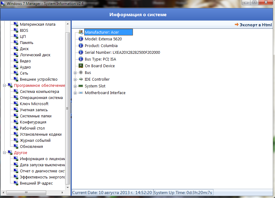Click the title bar application icon

3,4
